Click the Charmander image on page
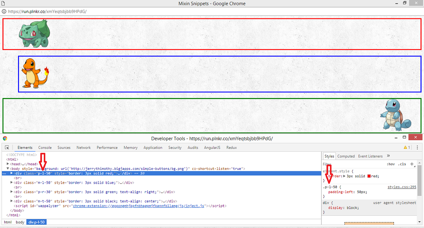The height and width of the screenshot is (228, 424). click(35, 73)
